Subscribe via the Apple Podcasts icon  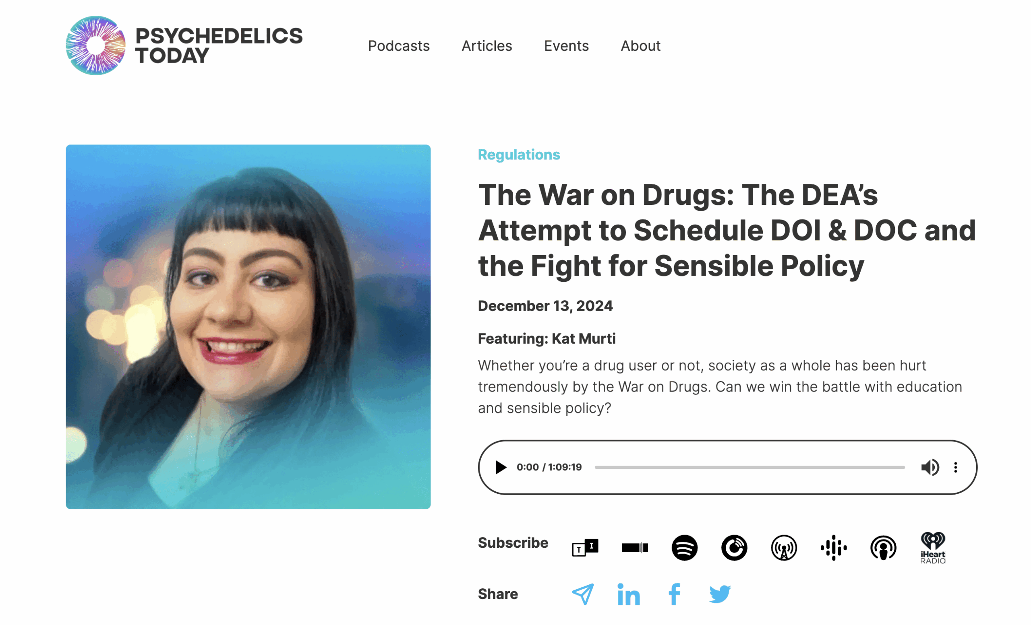pos(883,548)
